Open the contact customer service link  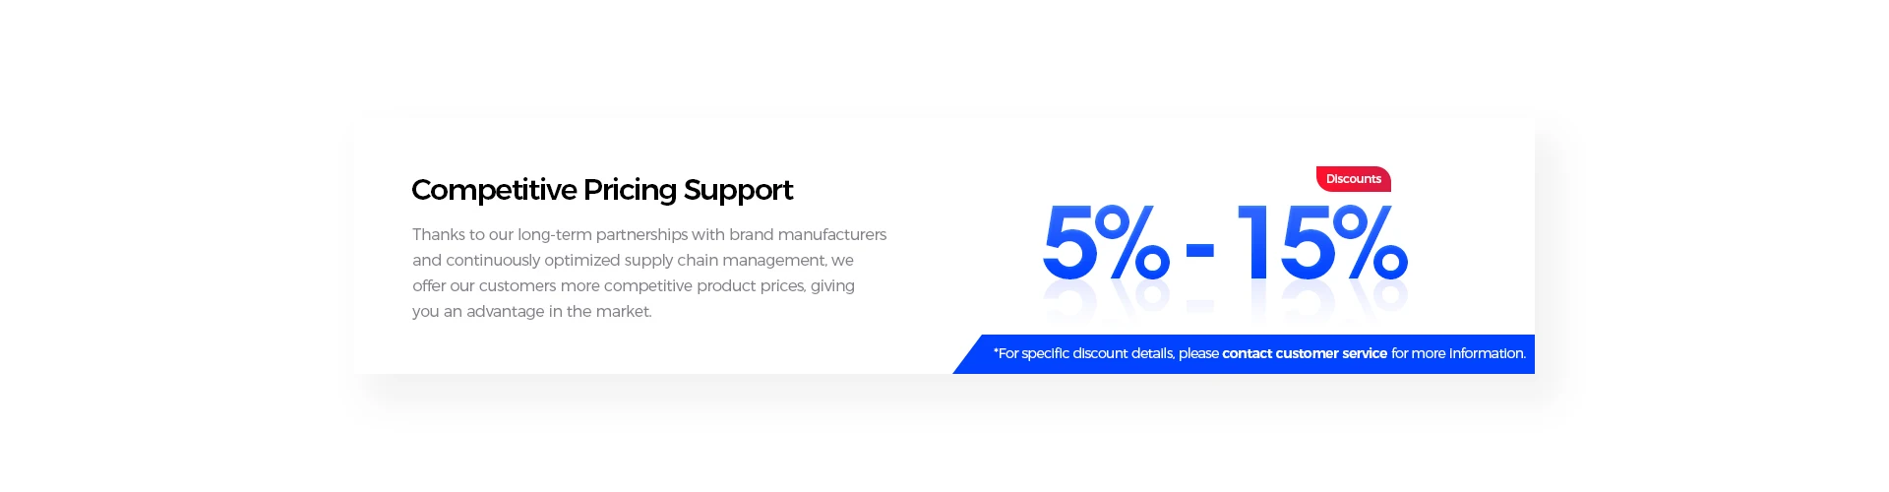[x=1305, y=353]
